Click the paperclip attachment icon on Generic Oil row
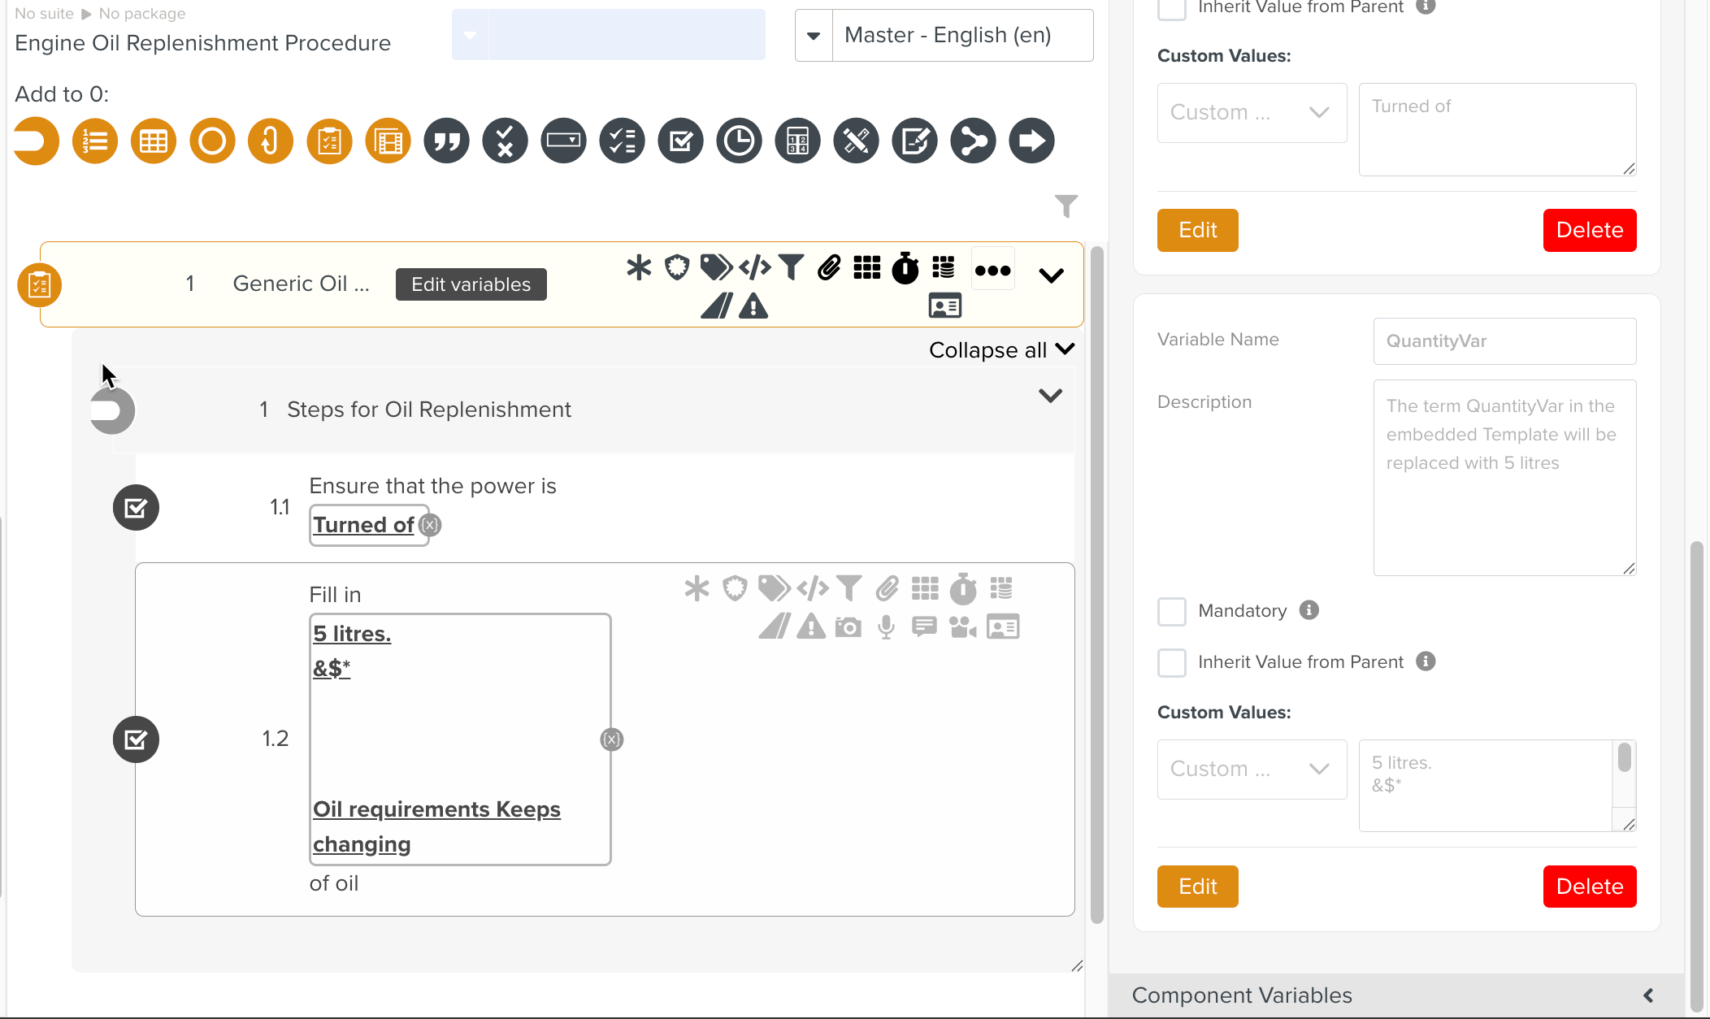 click(828, 267)
